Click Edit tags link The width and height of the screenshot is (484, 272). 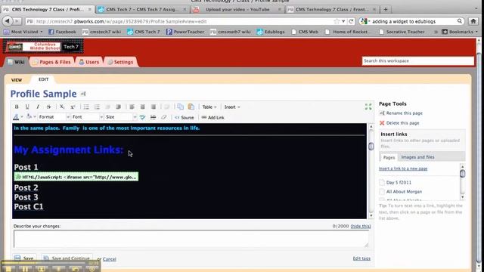[x=361, y=258]
